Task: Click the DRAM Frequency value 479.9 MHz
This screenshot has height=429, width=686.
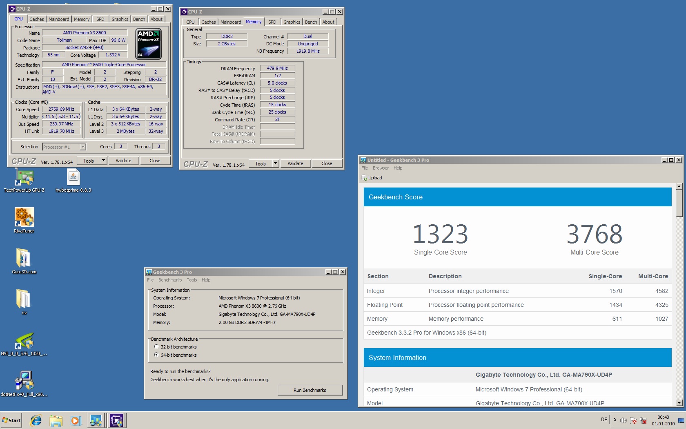Action: point(277,68)
